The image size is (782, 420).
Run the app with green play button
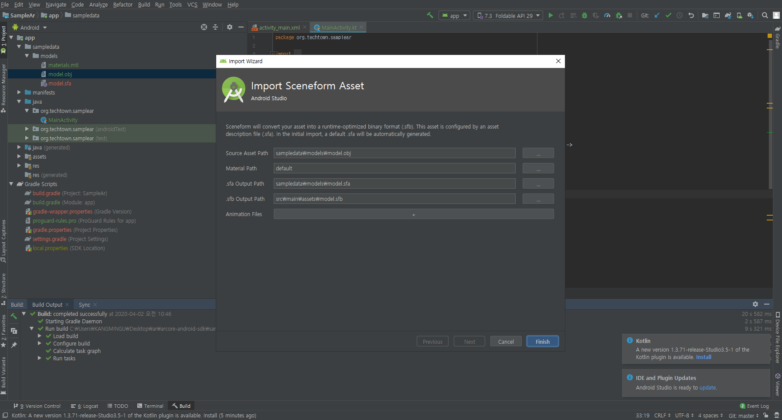[x=551, y=15]
